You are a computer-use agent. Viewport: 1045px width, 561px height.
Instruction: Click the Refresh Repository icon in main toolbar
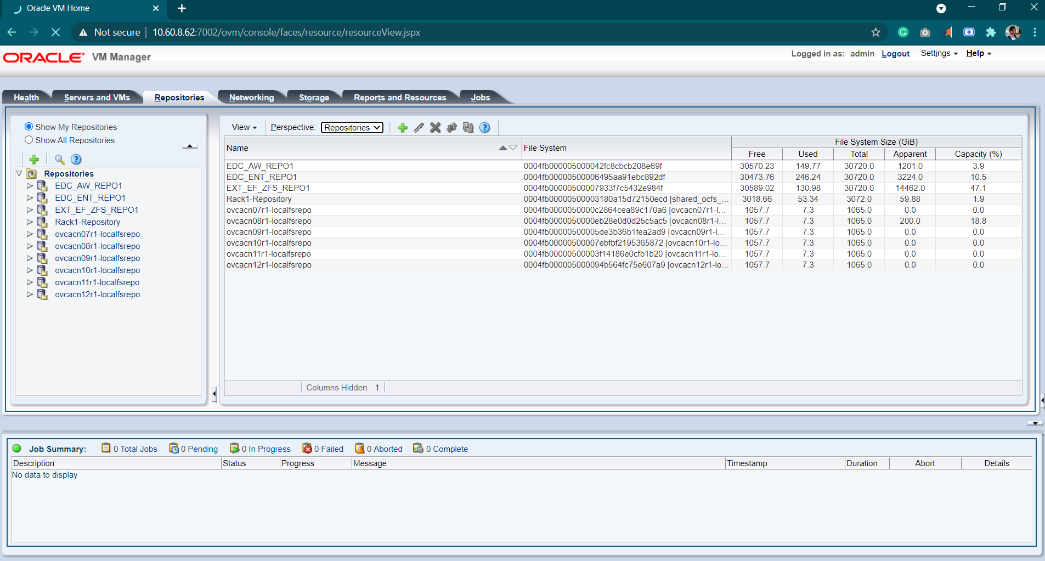tap(468, 128)
